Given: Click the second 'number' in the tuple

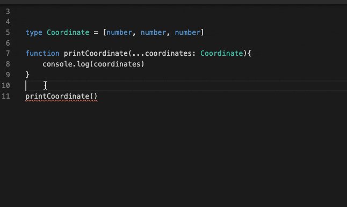Looking at the screenshot, I should tap(154, 33).
